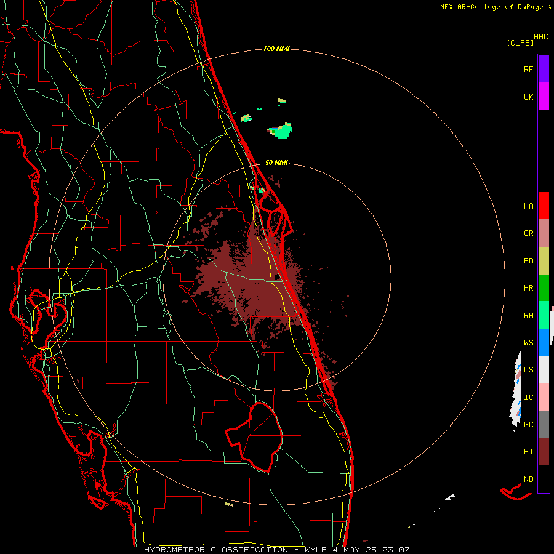
Task: Click the UK magenta legend swatch
Action: click(544, 97)
